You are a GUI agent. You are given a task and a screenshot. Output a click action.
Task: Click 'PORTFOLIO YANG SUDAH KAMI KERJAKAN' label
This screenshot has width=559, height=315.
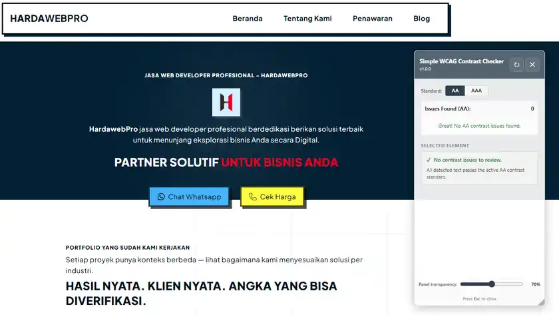[128, 248]
